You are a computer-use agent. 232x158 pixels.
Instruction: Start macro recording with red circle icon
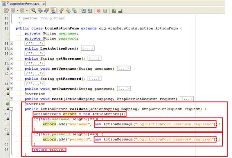pos(99,11)
